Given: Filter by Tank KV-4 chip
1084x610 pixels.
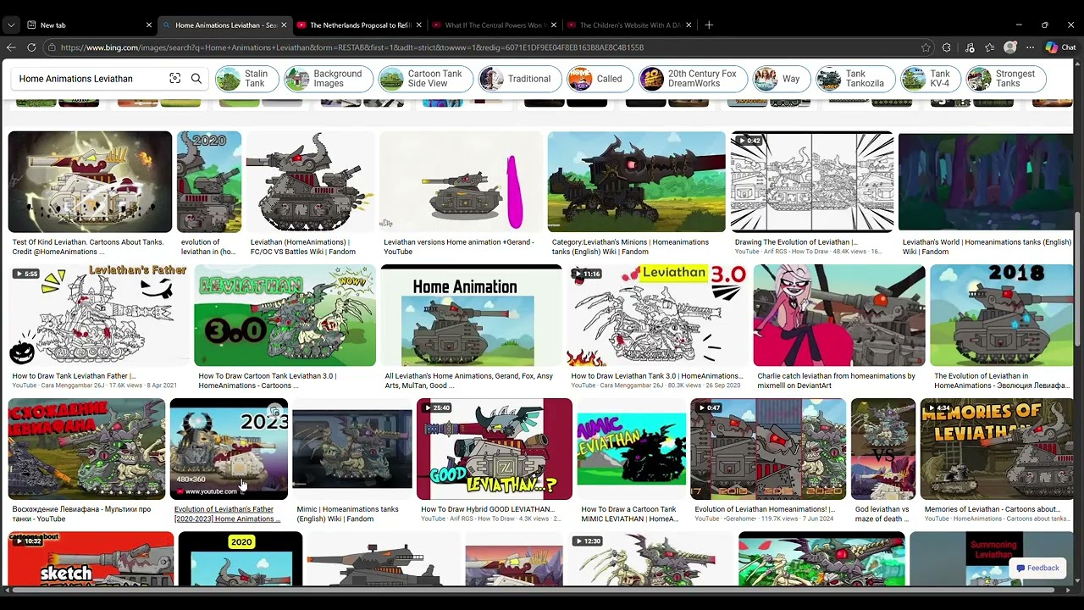Looking at the screenshot, I should (x=930, y=79).
